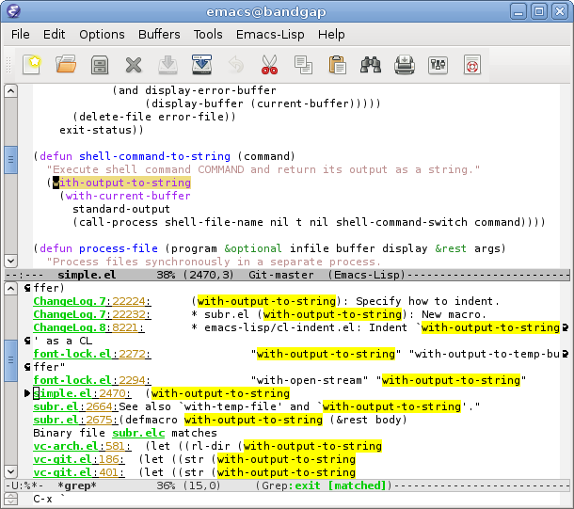The height and width of the screenshot is (509, 574).
Task: Click with-current-buffer in the code
Action: [x=128, y=196]
